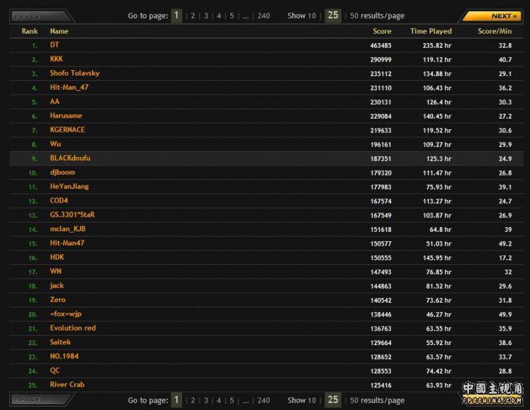The width and height of the screenshot is (530, 410).
Task: Open player GS.3301*StaR profile
Action: click(x=72, y=215)
